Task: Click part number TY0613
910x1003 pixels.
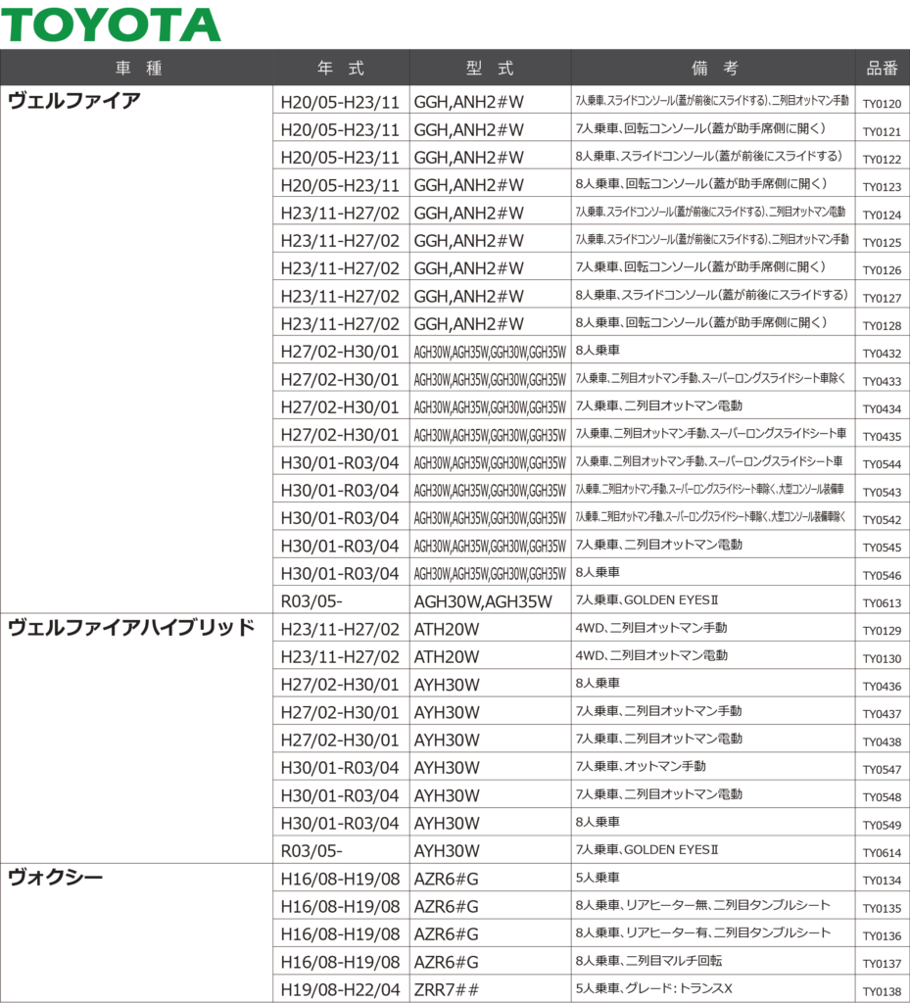Action: [882, 603]
